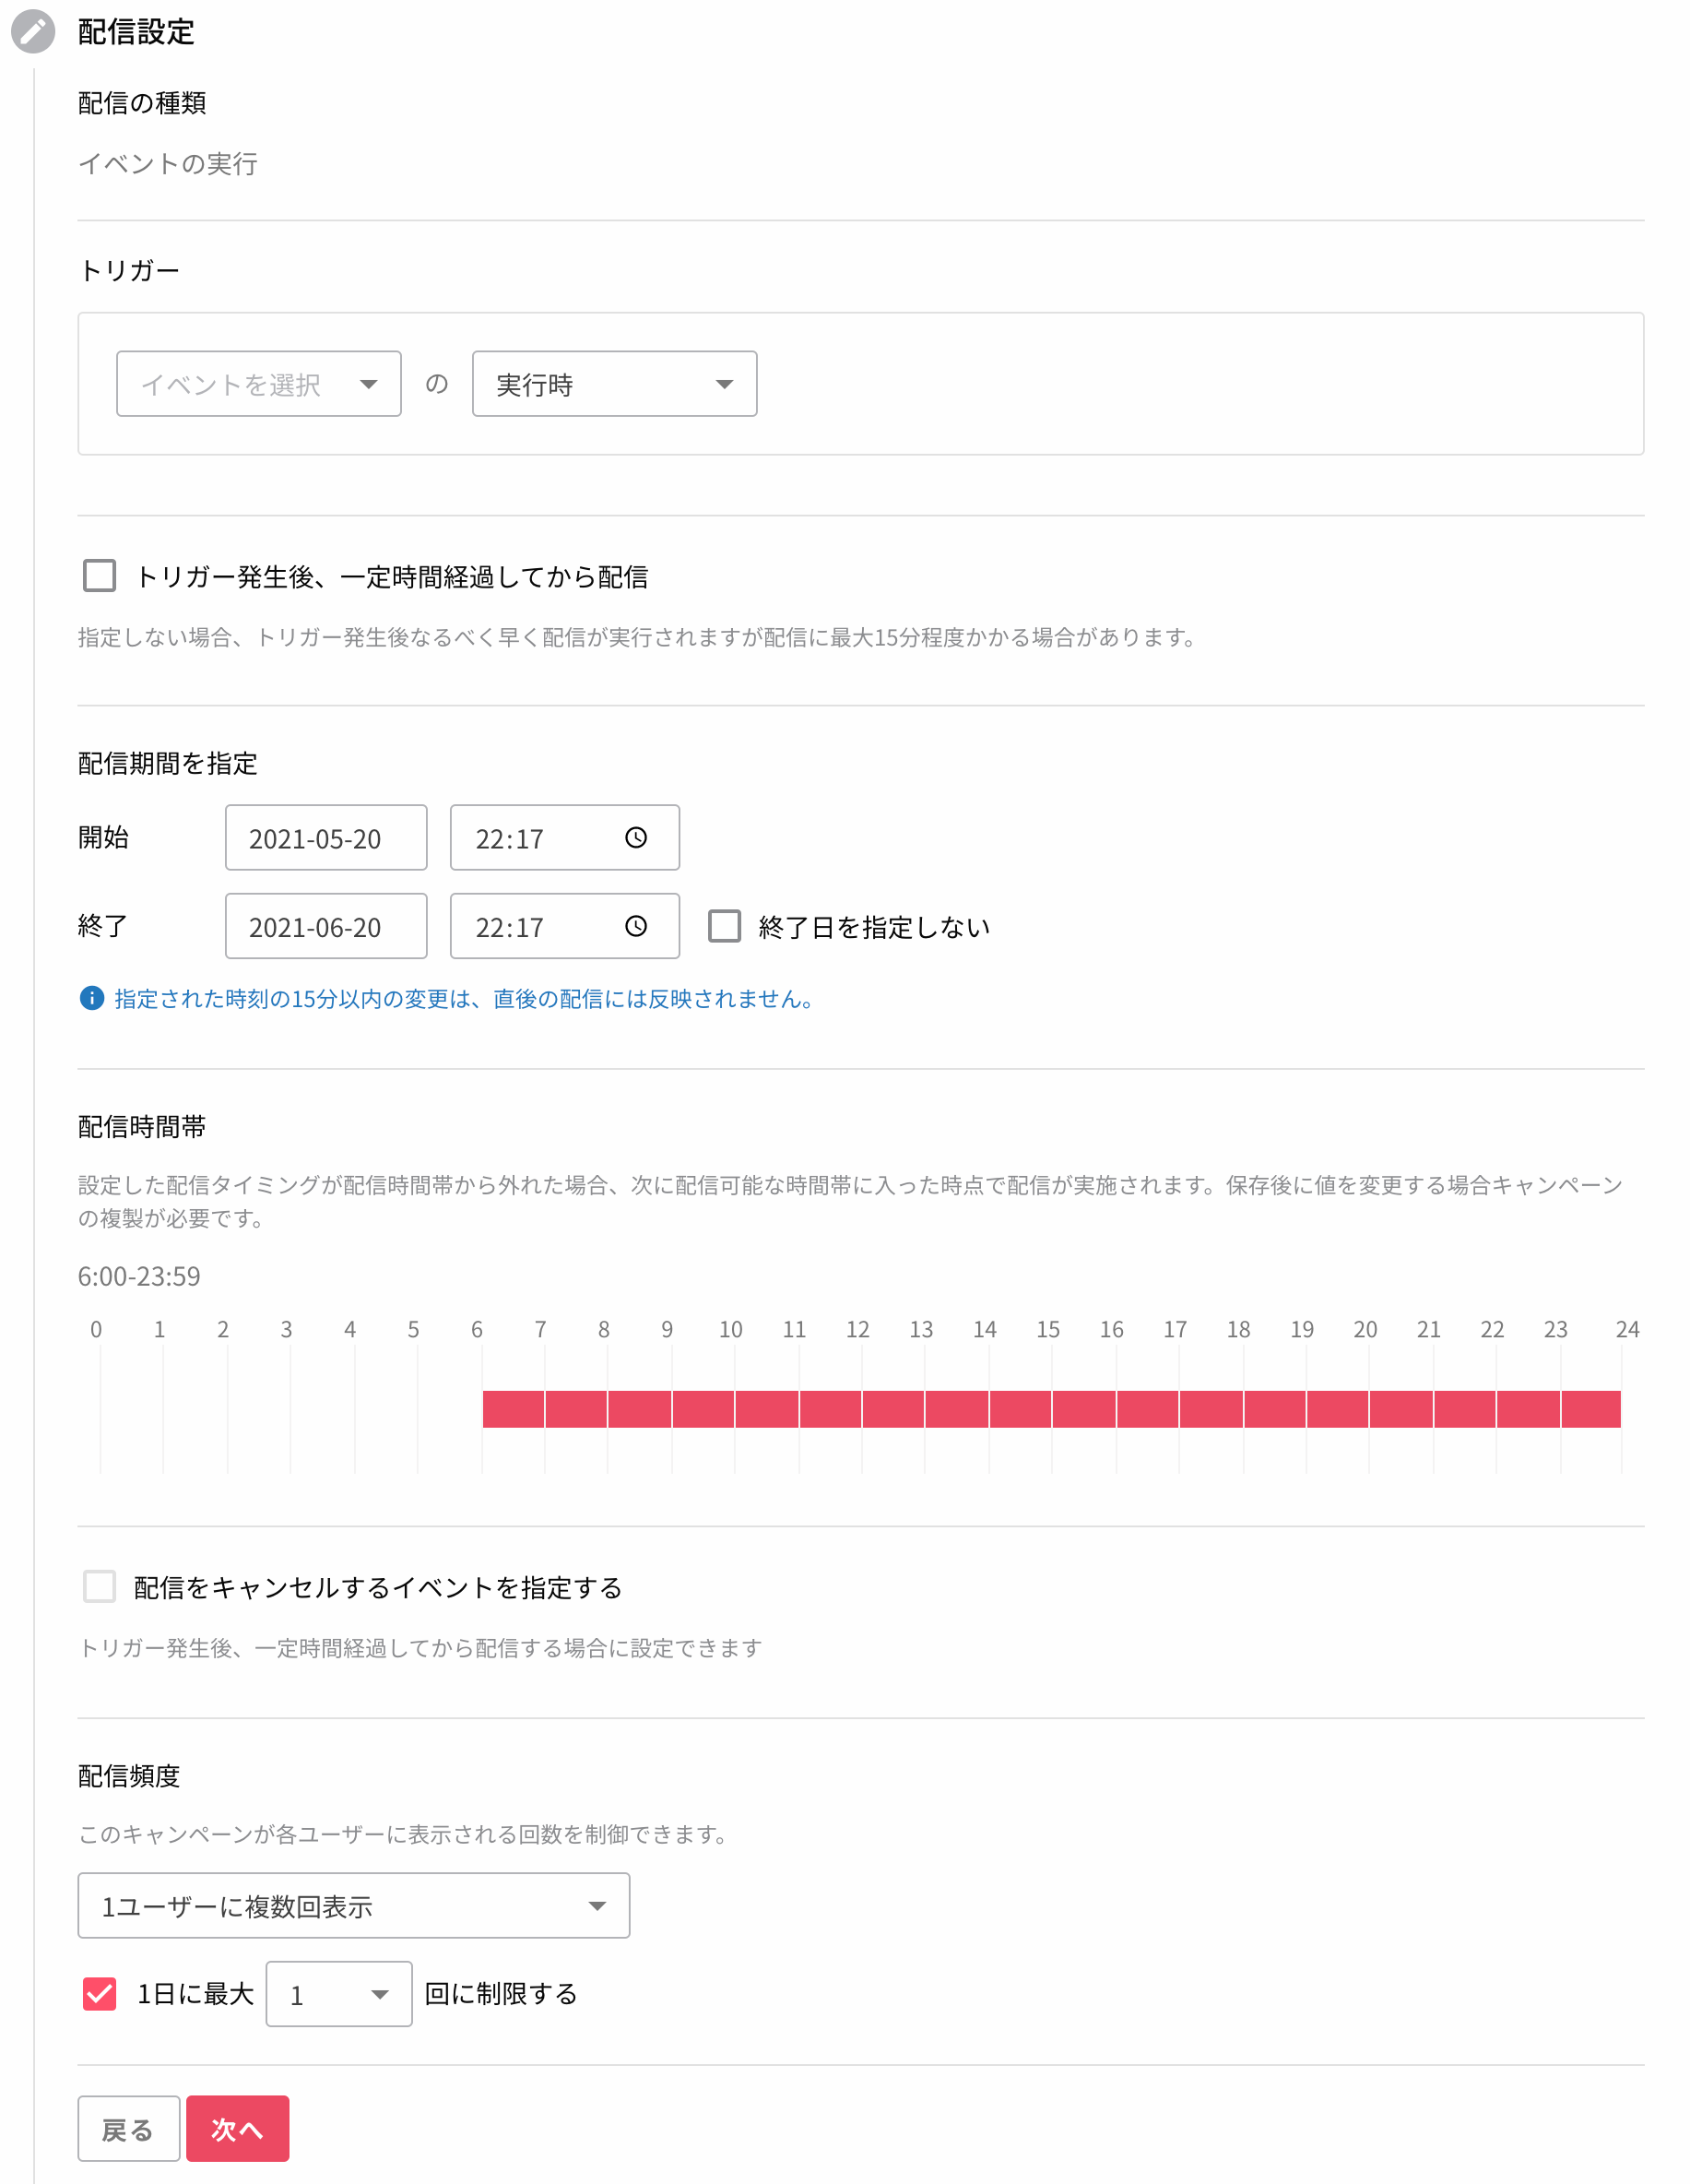Click the 配信設定 section title
1690x2184 pixels.
tap(136, 32)
